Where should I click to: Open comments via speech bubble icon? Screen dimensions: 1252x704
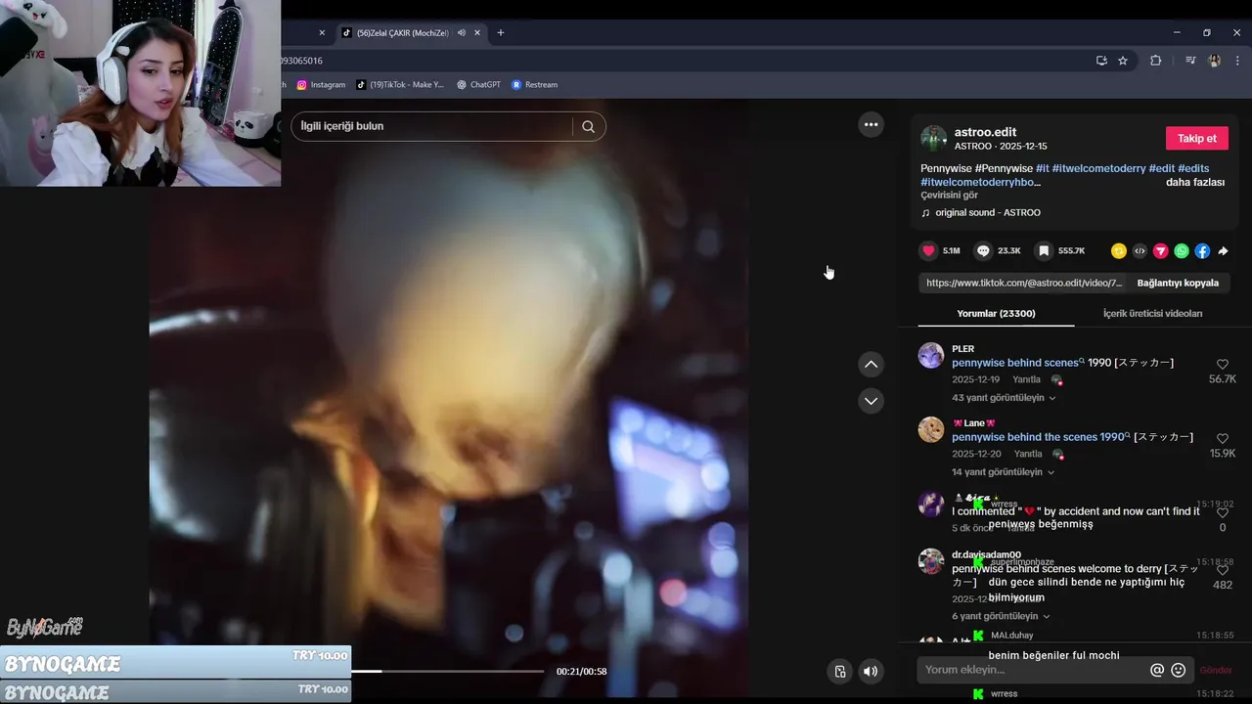[984, 251]
